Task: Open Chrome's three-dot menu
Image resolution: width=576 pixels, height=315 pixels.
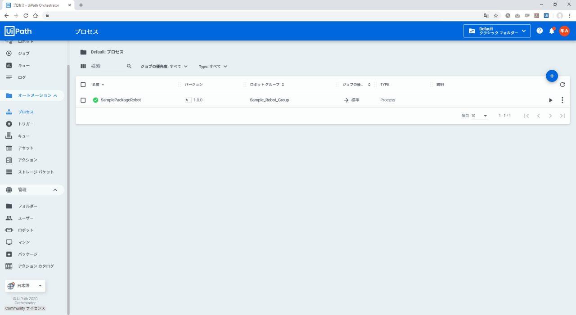Action: (570, 15)
